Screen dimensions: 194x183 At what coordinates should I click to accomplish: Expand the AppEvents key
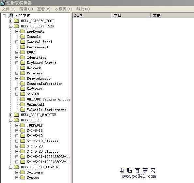[17, 31]
